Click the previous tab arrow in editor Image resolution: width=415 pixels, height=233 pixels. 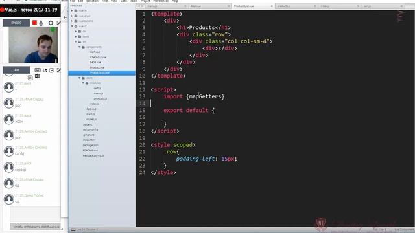click(139, 6)
